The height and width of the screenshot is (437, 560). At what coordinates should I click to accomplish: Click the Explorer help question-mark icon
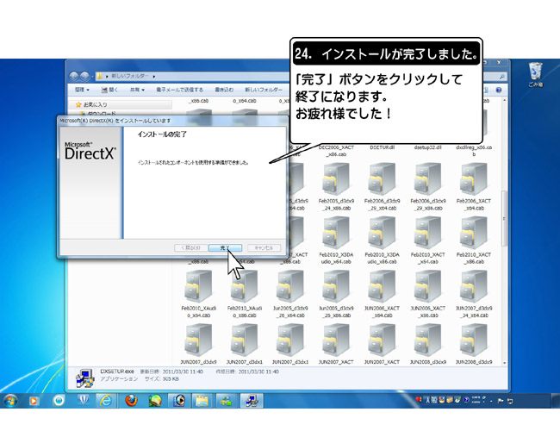(x=499, y=90)
